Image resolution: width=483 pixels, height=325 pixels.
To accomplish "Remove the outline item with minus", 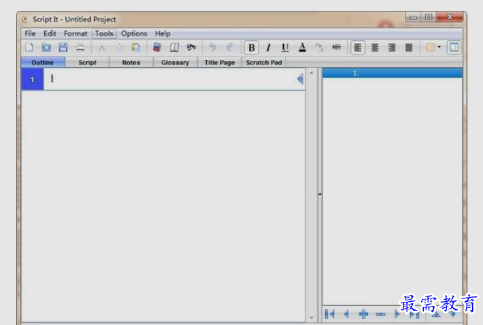I will (x=380, y=314).
